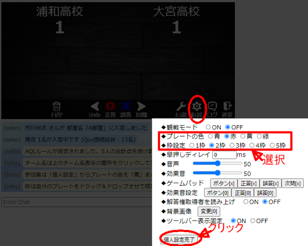Adjust the 効果音 volume slider
This screenshot has height=246, width=308.
click(218, 173)
